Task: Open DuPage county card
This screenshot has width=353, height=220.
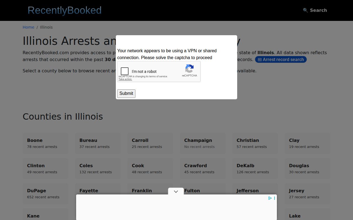Action: [x=46, y=194]
